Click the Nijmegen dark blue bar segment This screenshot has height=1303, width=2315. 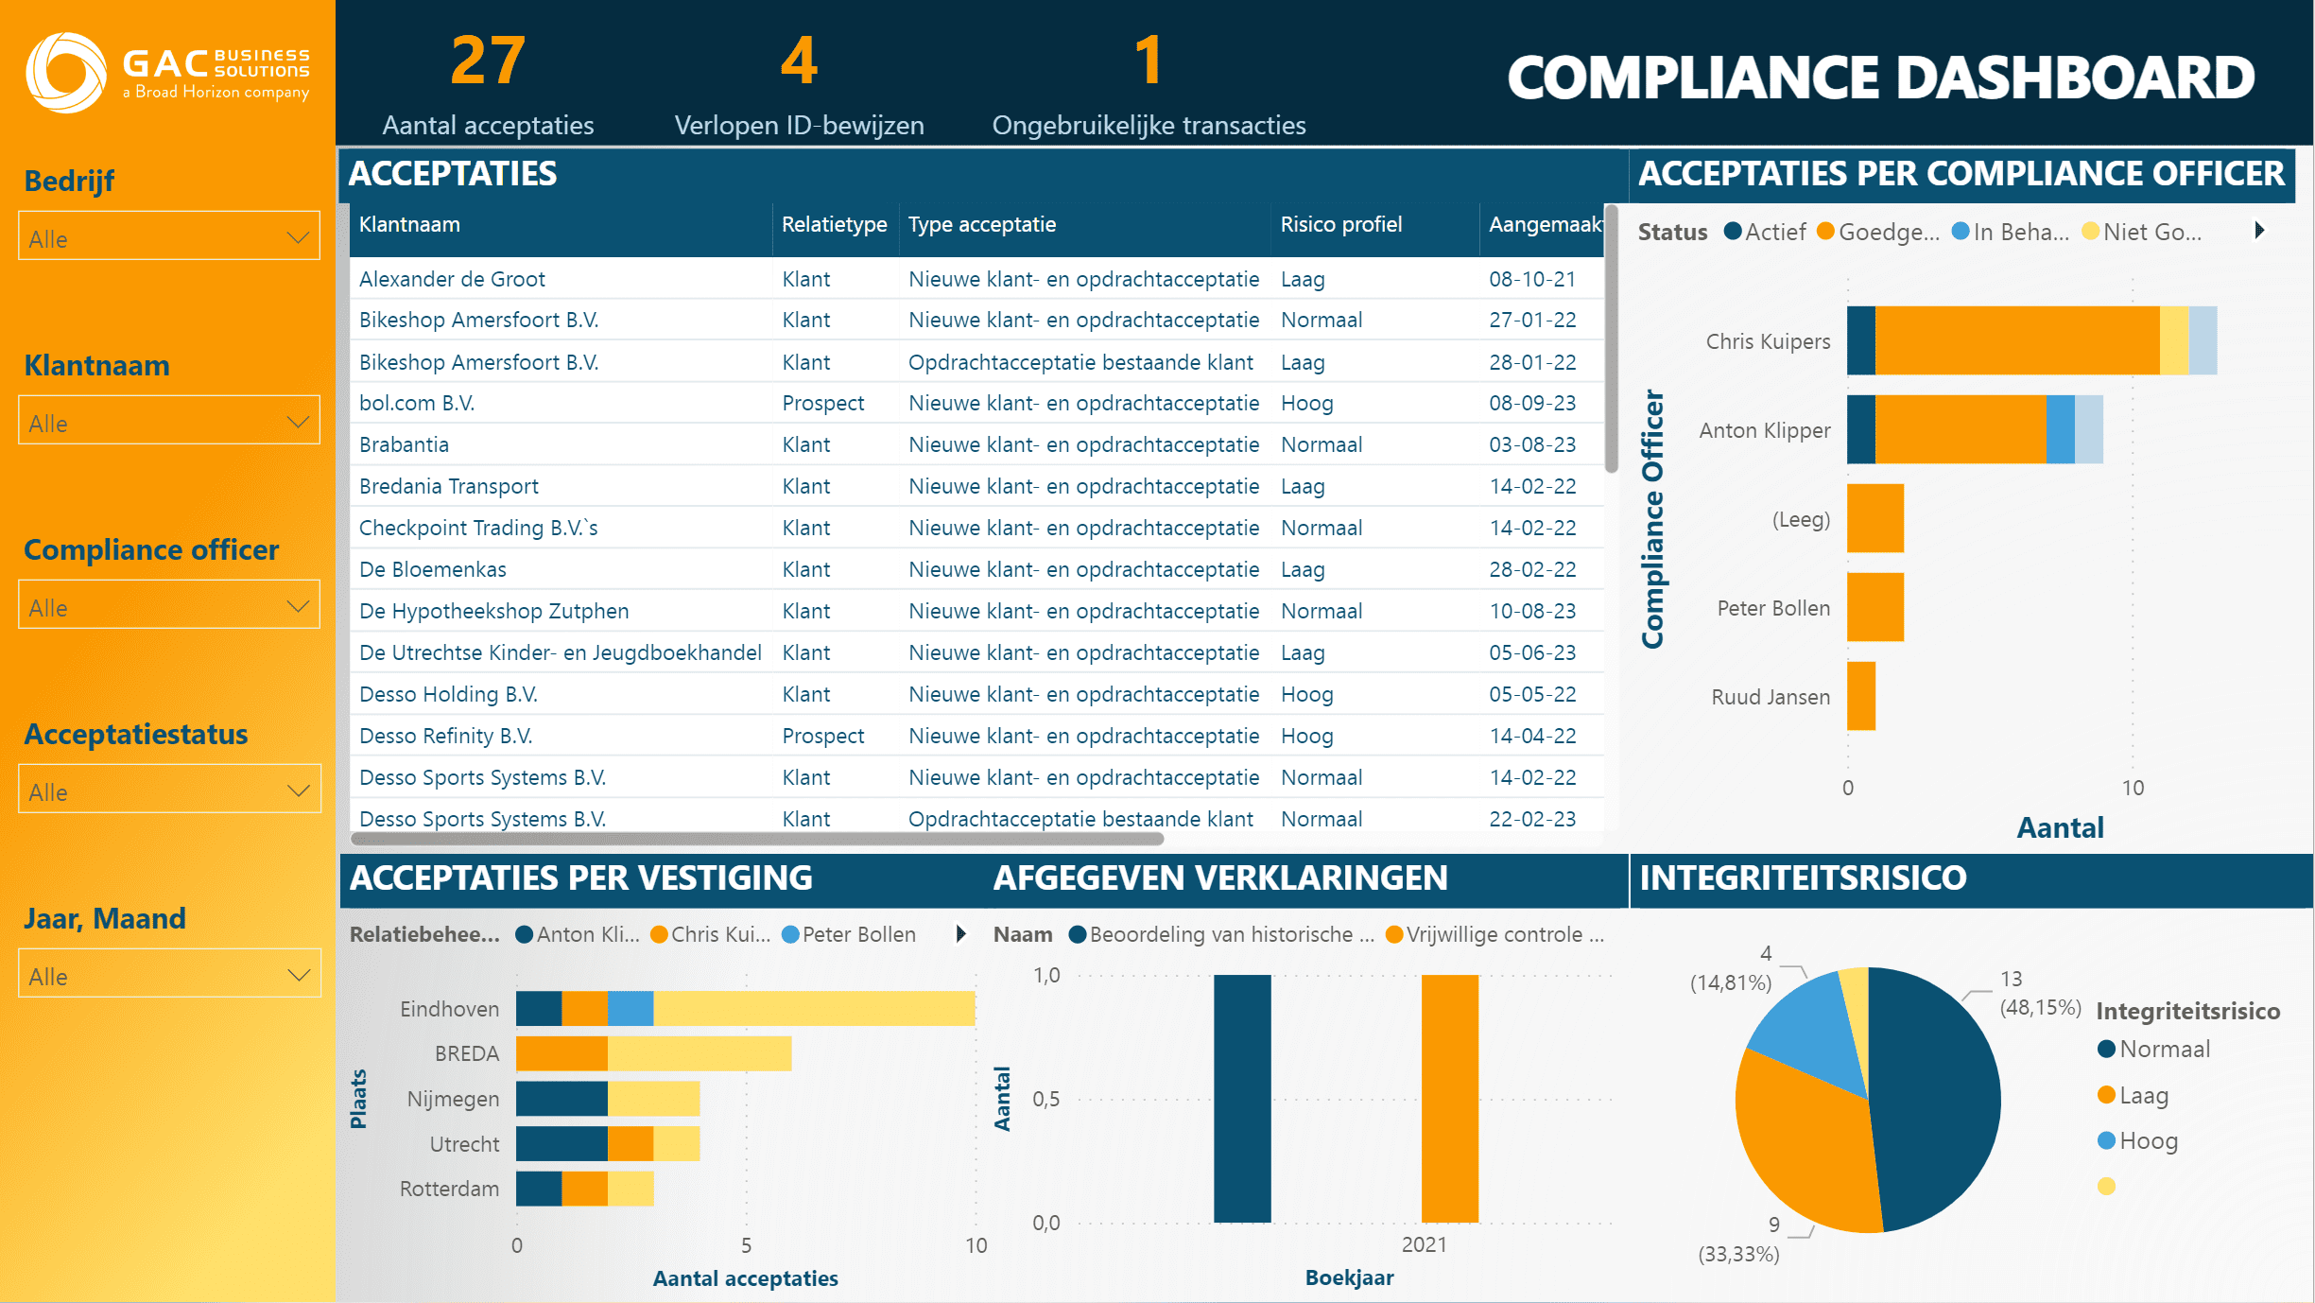click(x=561, y=1099)
